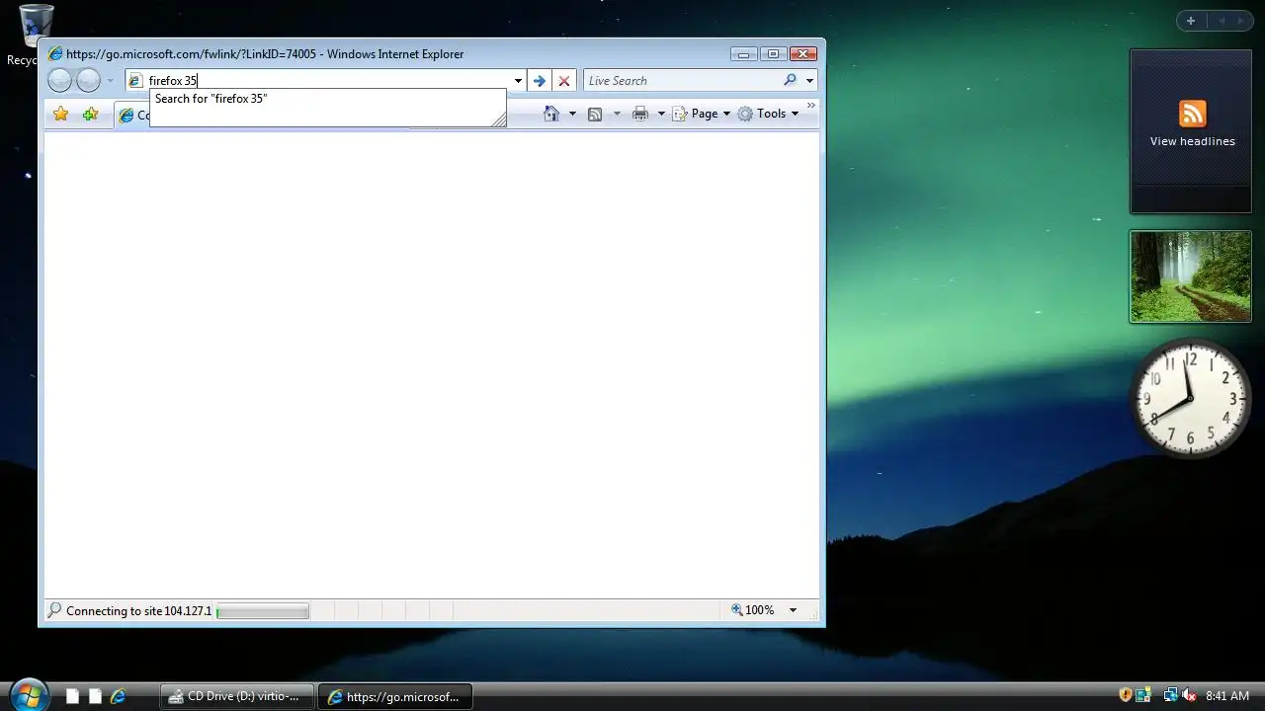Expand the Feeds dropdown arrow
1265x711 pixels.
coord(617,114)
